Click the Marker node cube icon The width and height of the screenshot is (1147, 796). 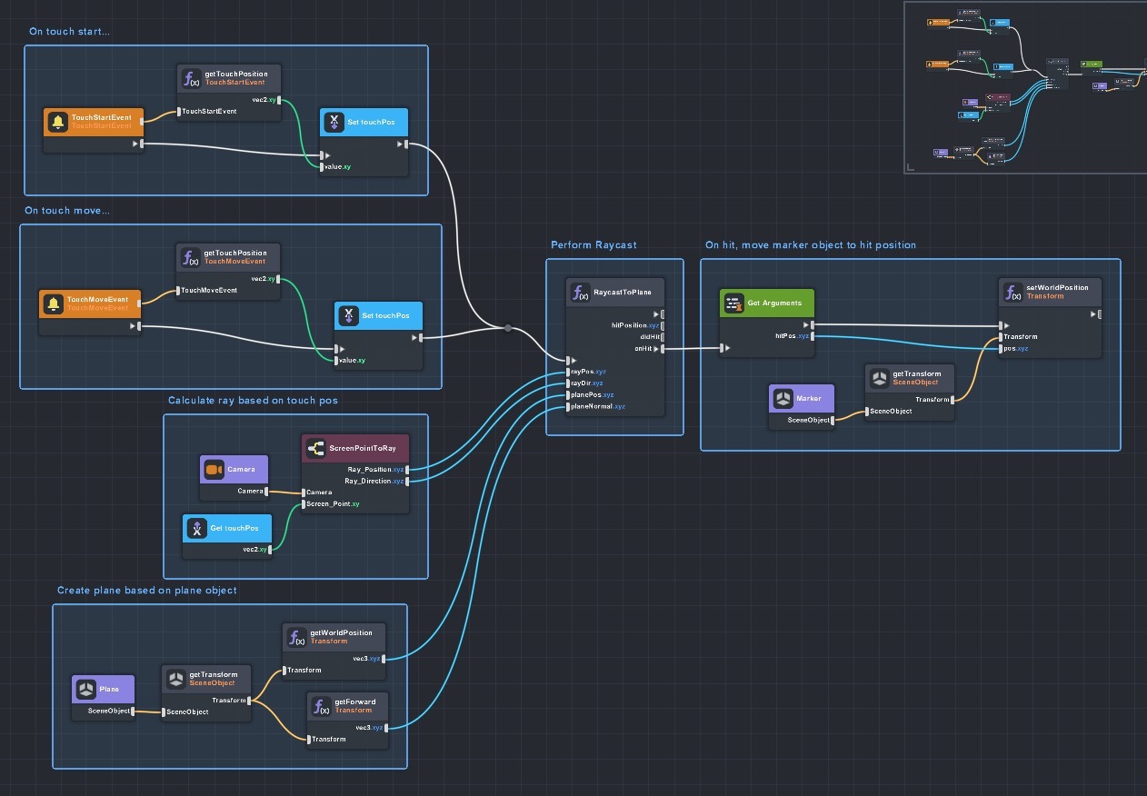[783, 398]
